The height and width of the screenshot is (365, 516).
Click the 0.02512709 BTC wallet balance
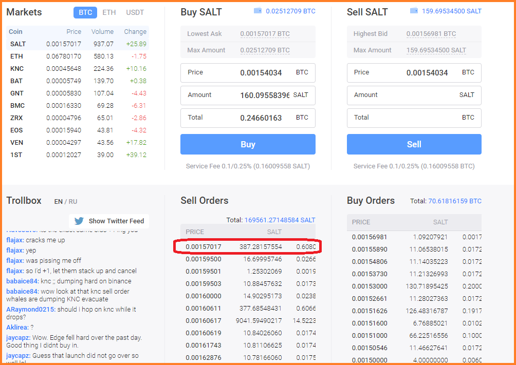point(290,11)
